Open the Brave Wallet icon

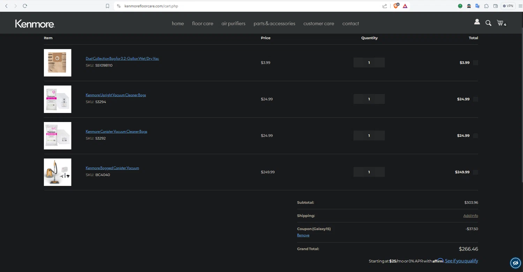pos(495,6)
